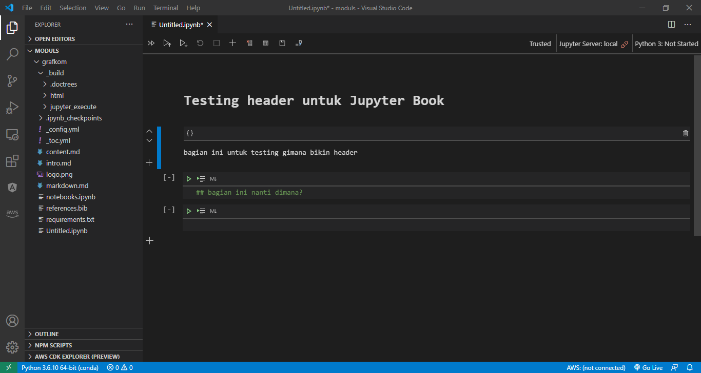Image resolution: width=701 pixels, height=373 pixels.
Task: Open the Angular icon in the activity bar
Action: [x=12, y=188]
